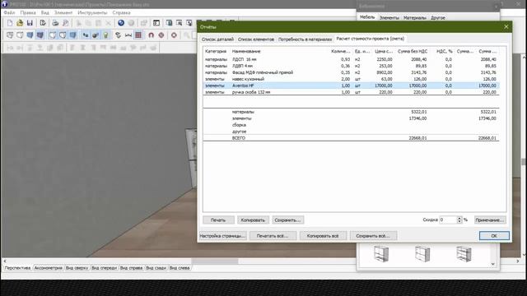Click the Сохранить всё... button
The width and height of the screenshot is (527, 296).
(x=373, y=236)
